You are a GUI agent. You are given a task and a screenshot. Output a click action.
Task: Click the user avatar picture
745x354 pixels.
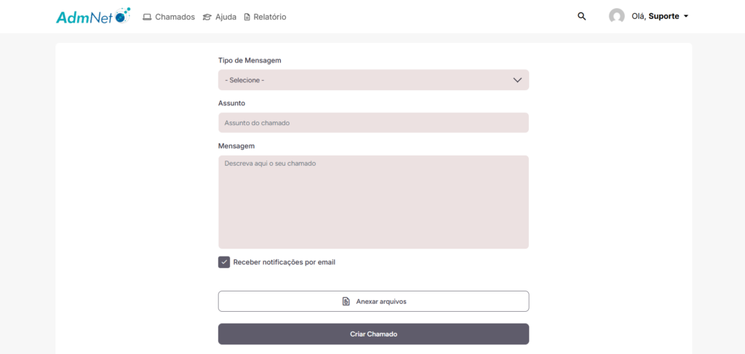[x=617, y=16]
